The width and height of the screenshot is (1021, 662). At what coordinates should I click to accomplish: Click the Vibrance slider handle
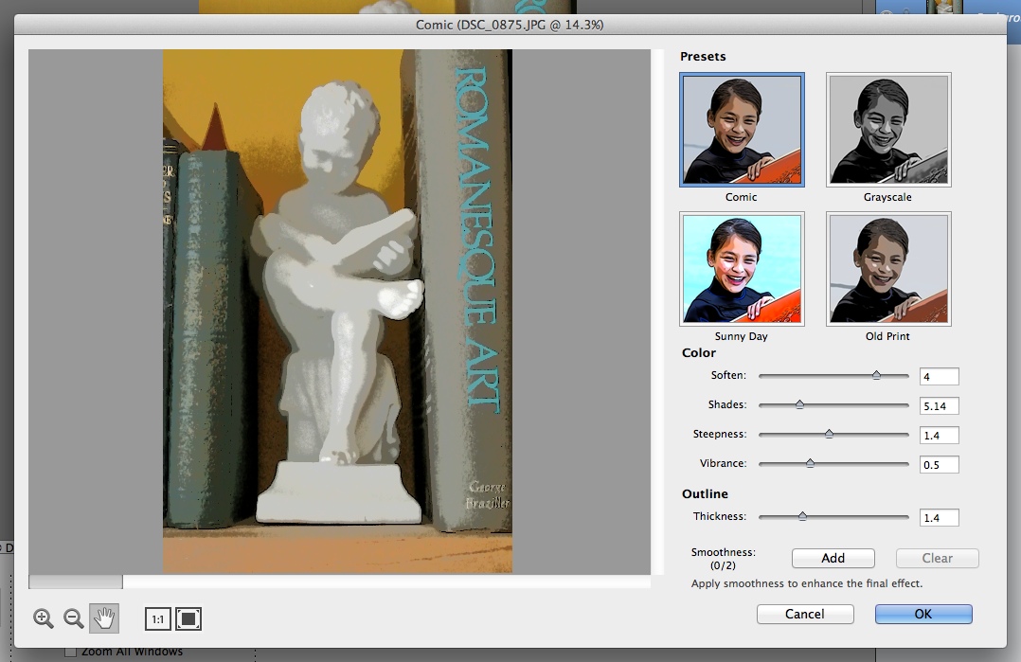click(810, 464)
